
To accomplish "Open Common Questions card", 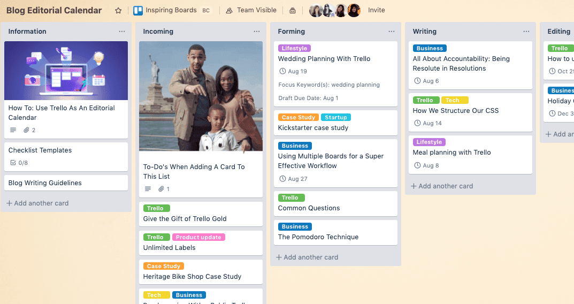I will click(335, 203).
